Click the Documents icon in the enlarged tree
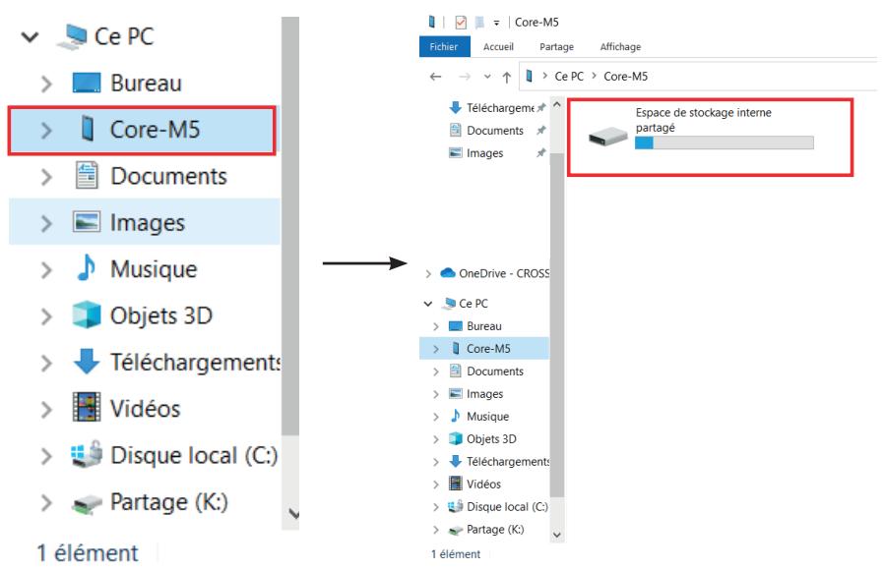Viewport: 884px width, 571px height. click(x=87, y=175)
